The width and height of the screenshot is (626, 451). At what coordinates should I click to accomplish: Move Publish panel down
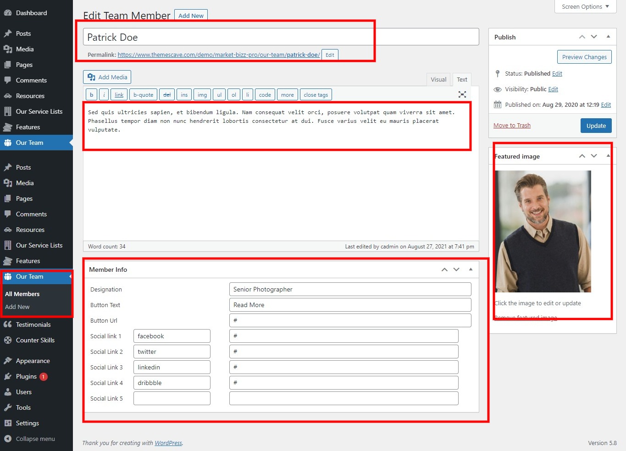click(x=594, y=37)
